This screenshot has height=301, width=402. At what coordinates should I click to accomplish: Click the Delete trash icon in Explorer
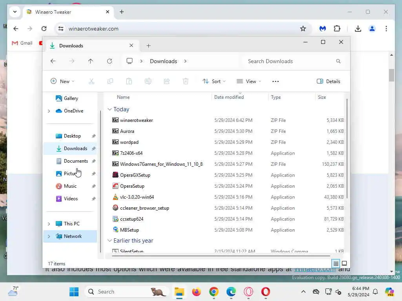pyautogui.click(x=185, y=82)
